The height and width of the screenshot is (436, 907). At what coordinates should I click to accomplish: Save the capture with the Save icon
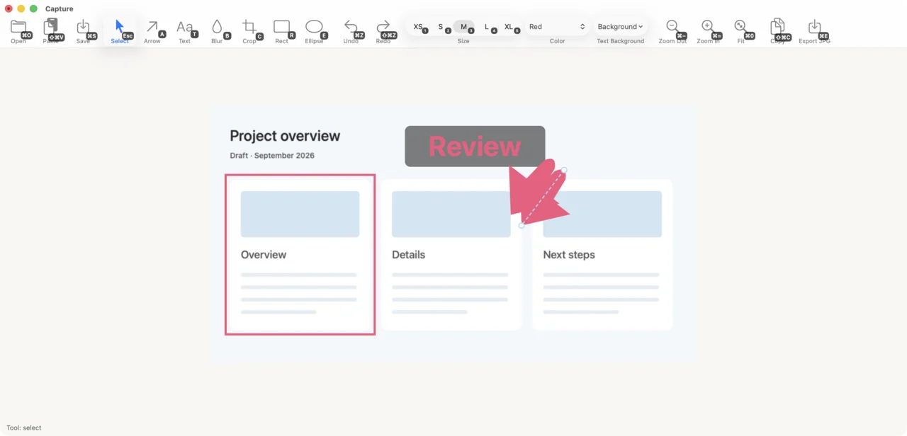[x=84, y=30]
